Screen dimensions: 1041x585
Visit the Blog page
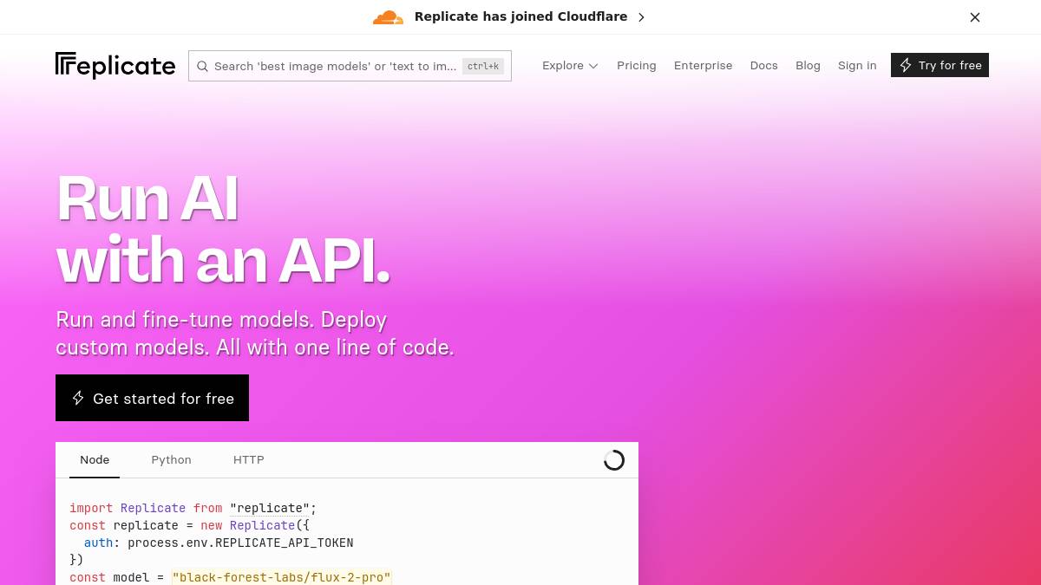[x=808, y=66]
